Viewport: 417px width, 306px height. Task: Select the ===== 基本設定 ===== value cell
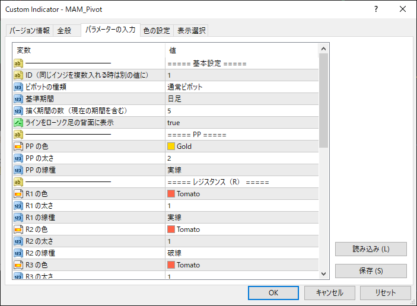coord(242,63)
